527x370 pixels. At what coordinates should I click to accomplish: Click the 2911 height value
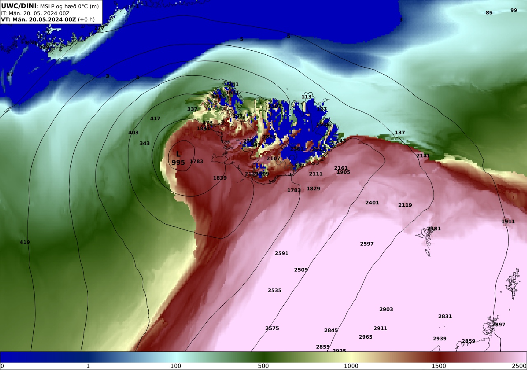(x=380, y=328)
